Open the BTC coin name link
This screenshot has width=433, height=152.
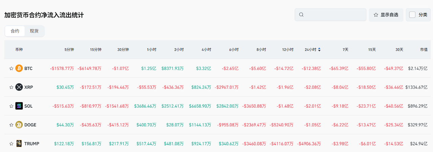coord(28,68)
